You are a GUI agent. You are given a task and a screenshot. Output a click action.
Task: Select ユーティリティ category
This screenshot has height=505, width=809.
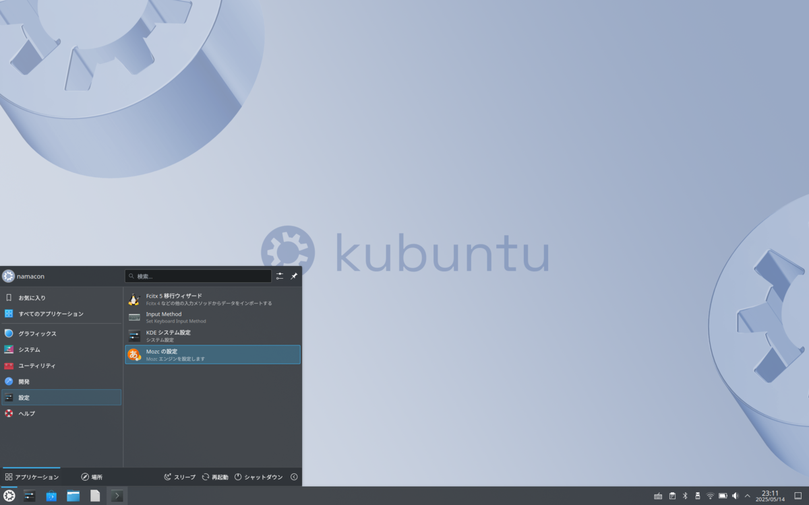pos(61,366)
